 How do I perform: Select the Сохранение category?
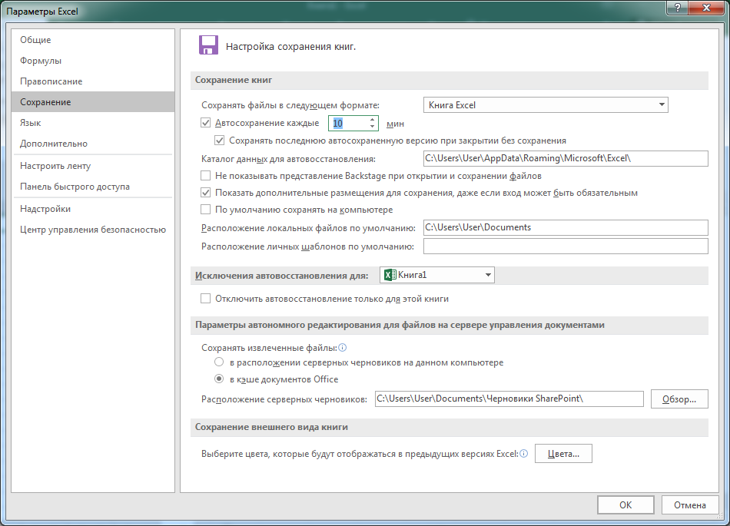(93, 102)
